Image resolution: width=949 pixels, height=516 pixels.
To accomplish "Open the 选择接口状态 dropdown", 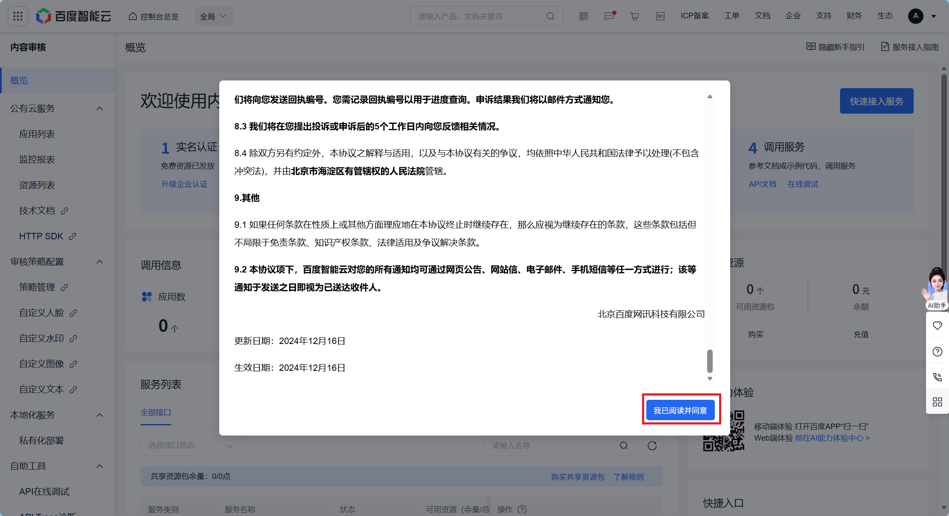I will click(191, 446).
